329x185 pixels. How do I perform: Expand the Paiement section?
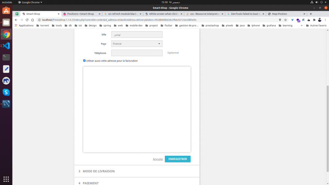coord(137,182)
